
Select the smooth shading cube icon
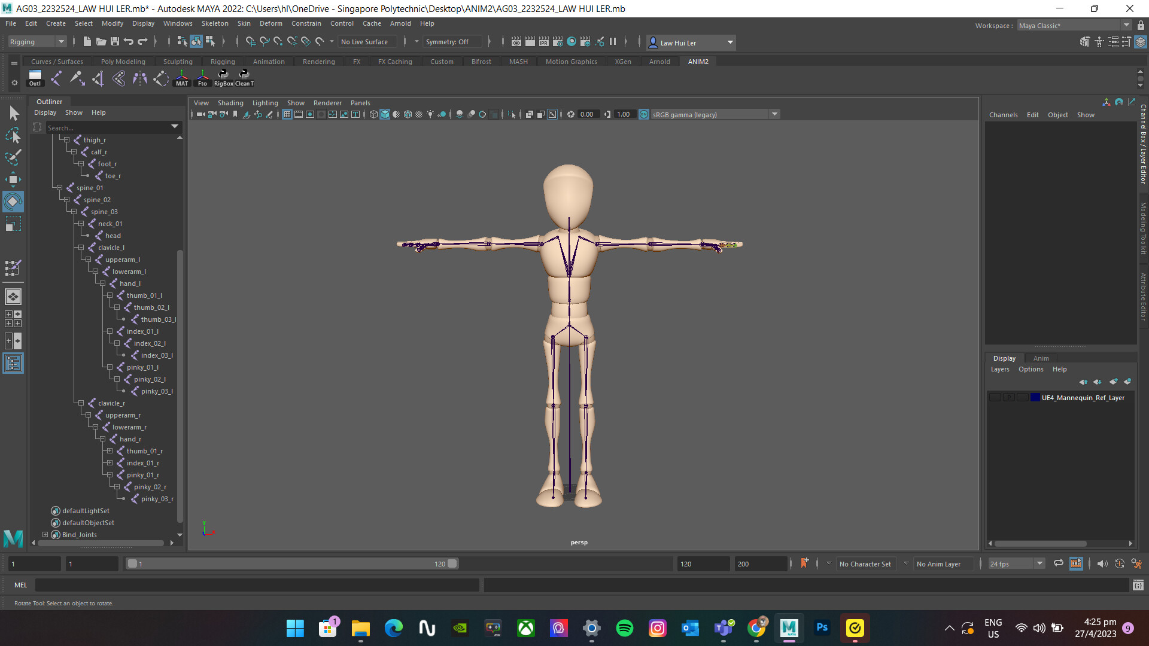tap(385, 114)
